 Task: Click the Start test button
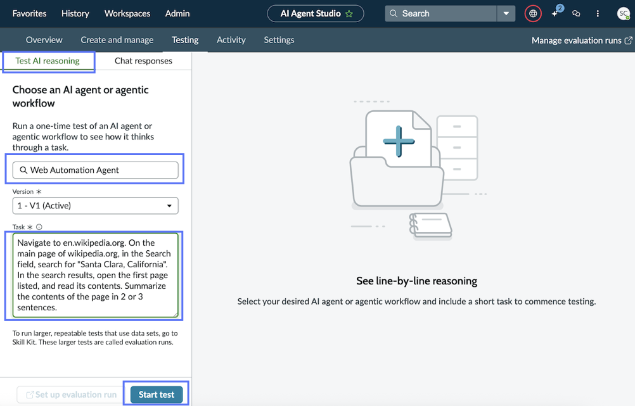157,394
